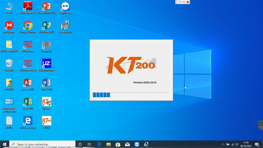Select Panneau de configuration icon
This screenshot has height=148, width=263.
(x=9, y=105)
